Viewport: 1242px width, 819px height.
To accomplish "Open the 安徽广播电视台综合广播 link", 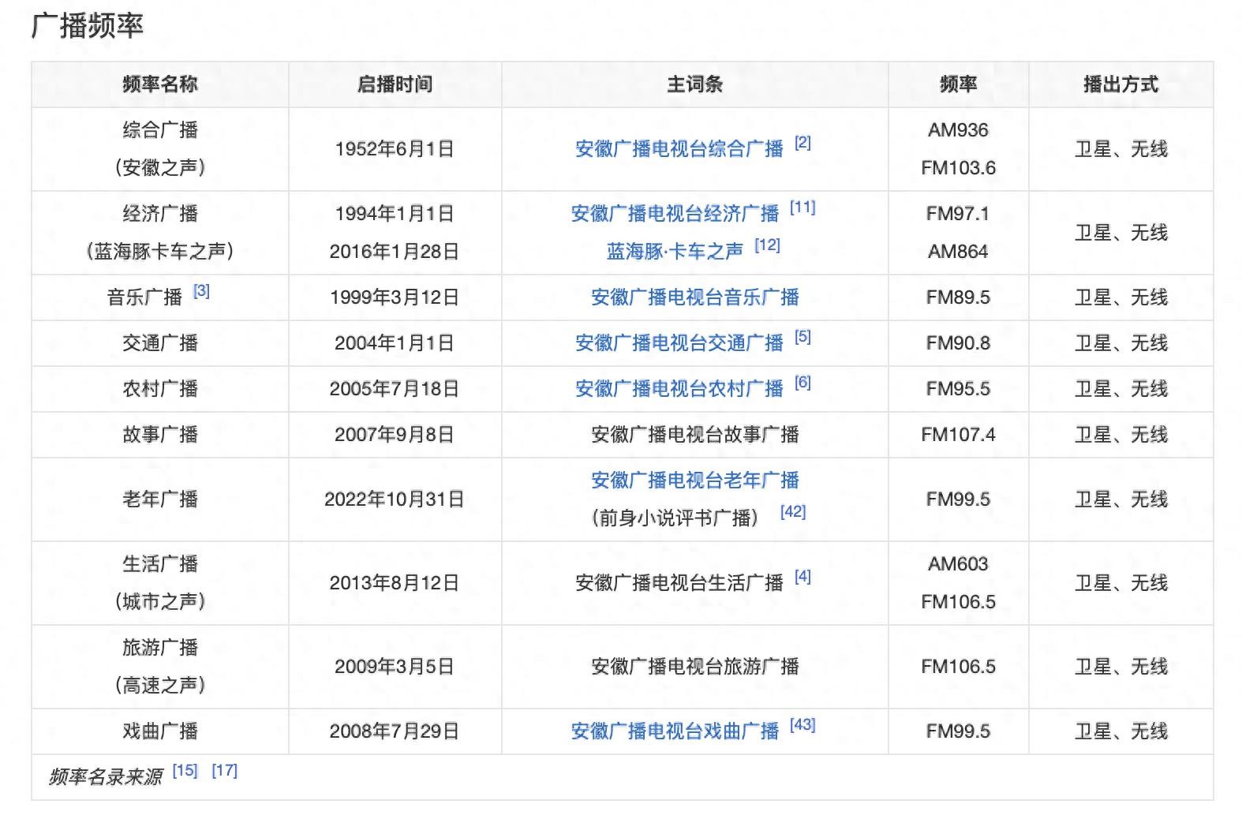I will tap(679, 149).
